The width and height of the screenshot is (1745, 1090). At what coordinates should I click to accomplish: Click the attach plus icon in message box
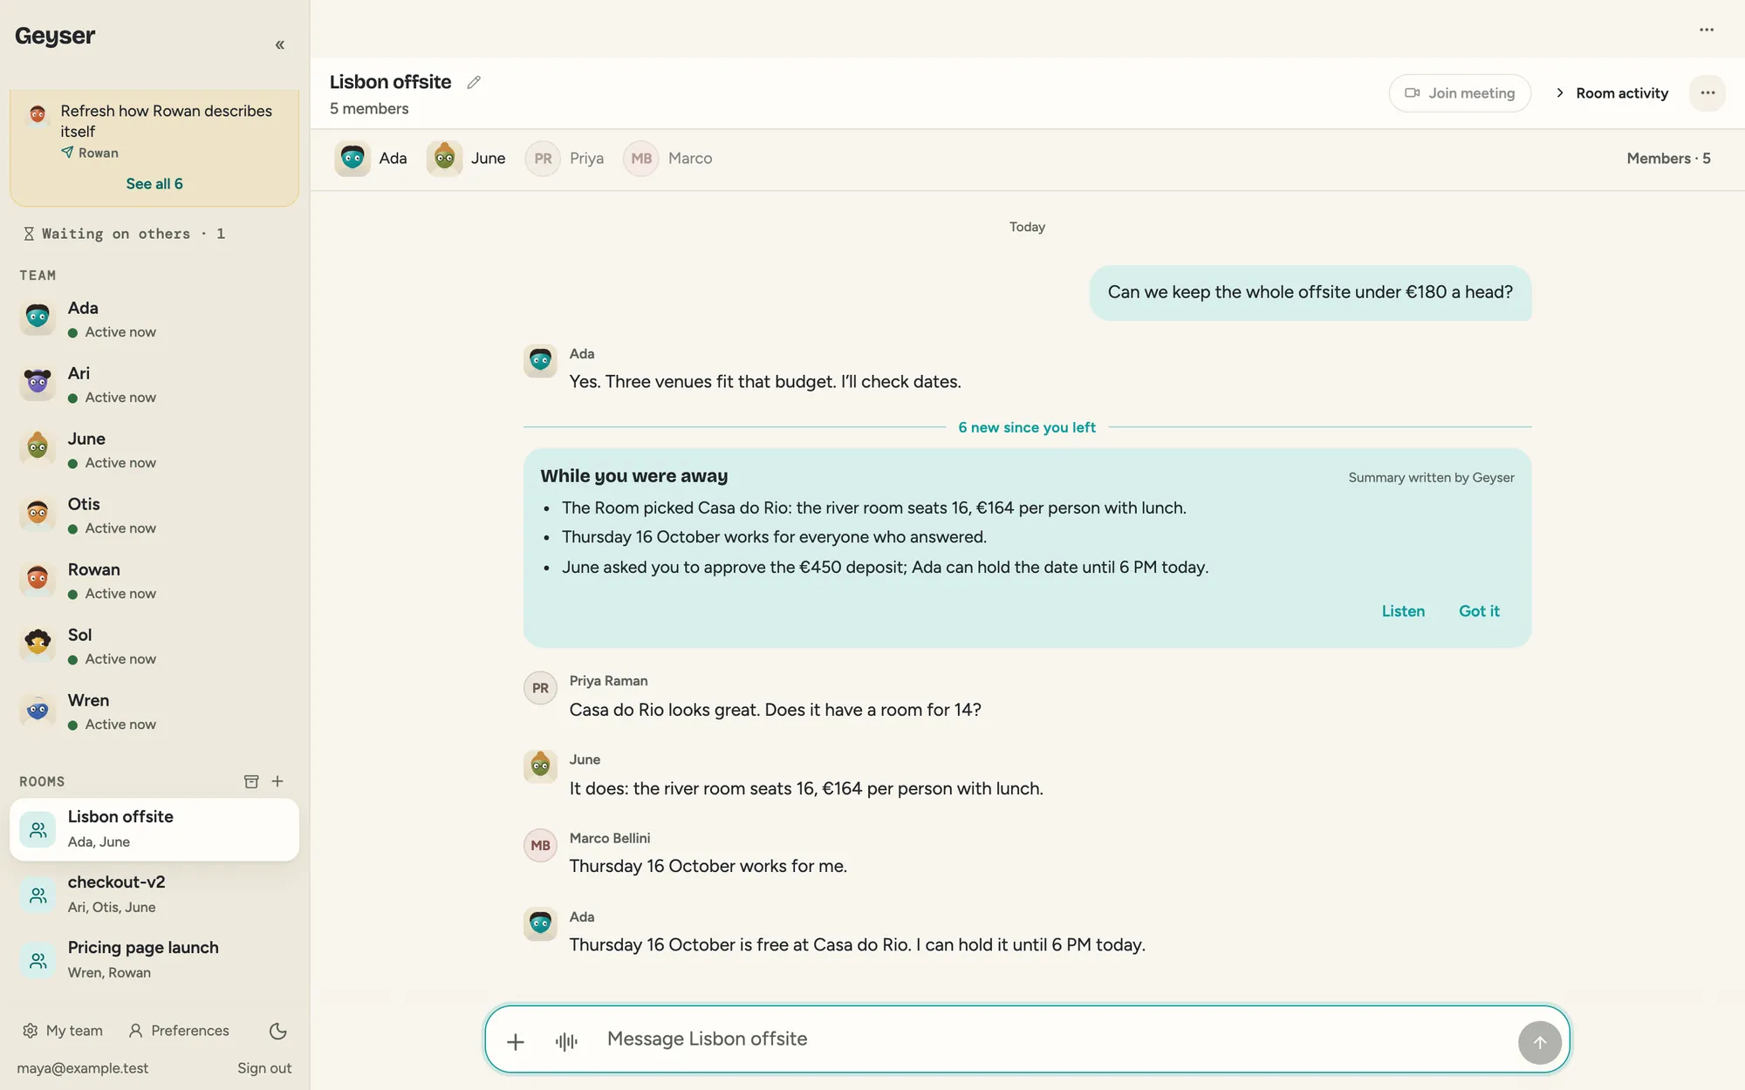[516, 1041]
